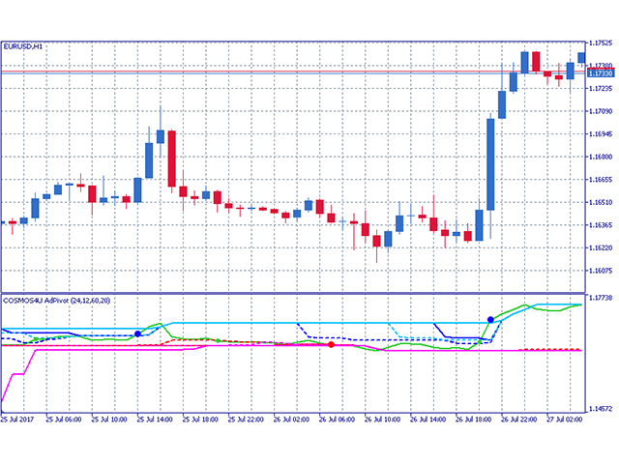The height and width of the screenshot is (464, 619).
Task: Select the tallest blue rally candle
Action: [x=491, y=163]
